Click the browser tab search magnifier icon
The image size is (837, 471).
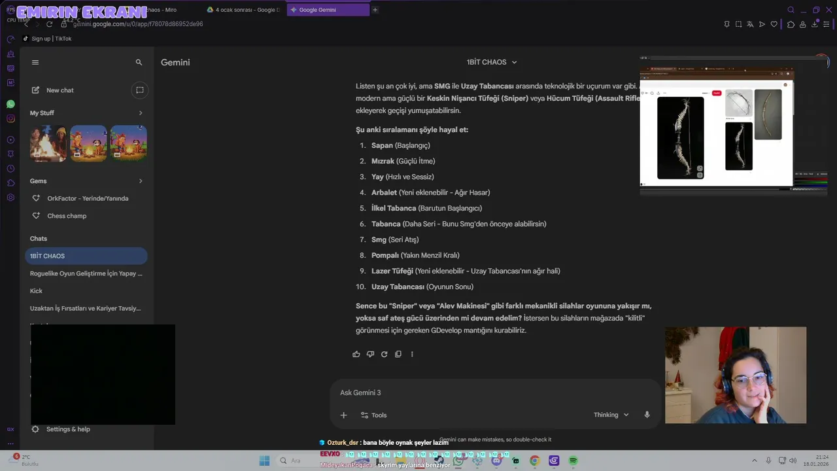[791, 10]
